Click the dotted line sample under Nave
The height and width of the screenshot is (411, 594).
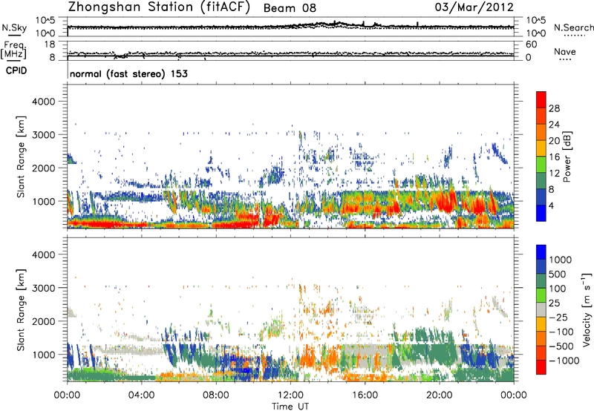pyautogui.click(x=565, y=60)
